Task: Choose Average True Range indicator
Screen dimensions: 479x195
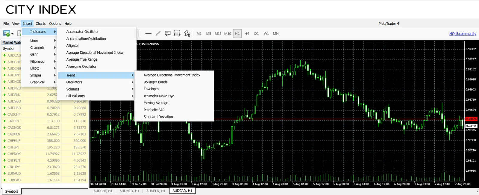Action: point(97,59)
